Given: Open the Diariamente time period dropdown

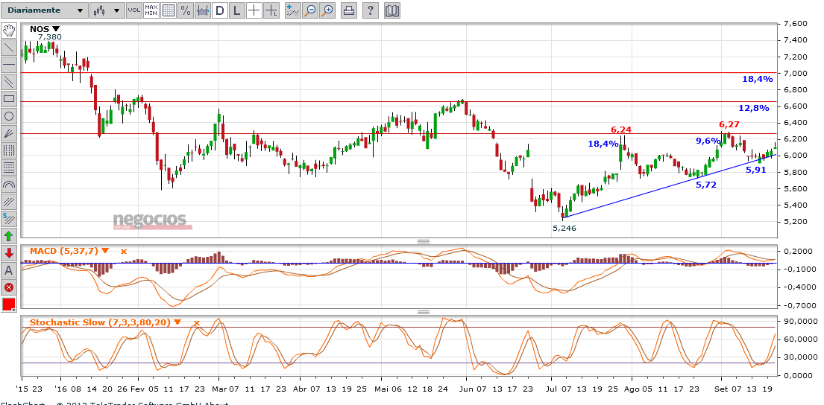Looking at the screenshot, I should click(44, 10).
